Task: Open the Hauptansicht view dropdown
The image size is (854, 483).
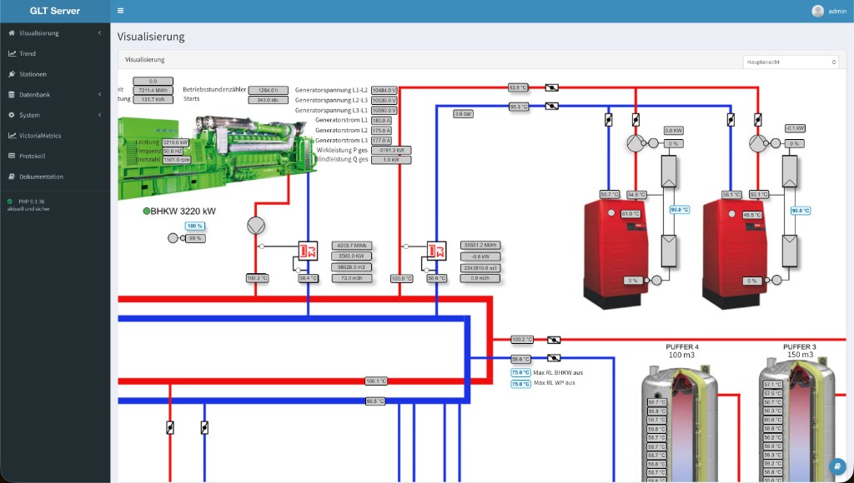Action: [x=791, y=62]
